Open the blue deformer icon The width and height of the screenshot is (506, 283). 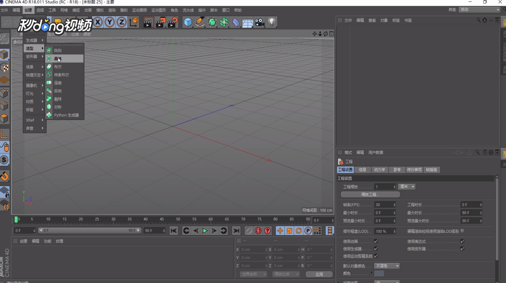pos(236,22)
